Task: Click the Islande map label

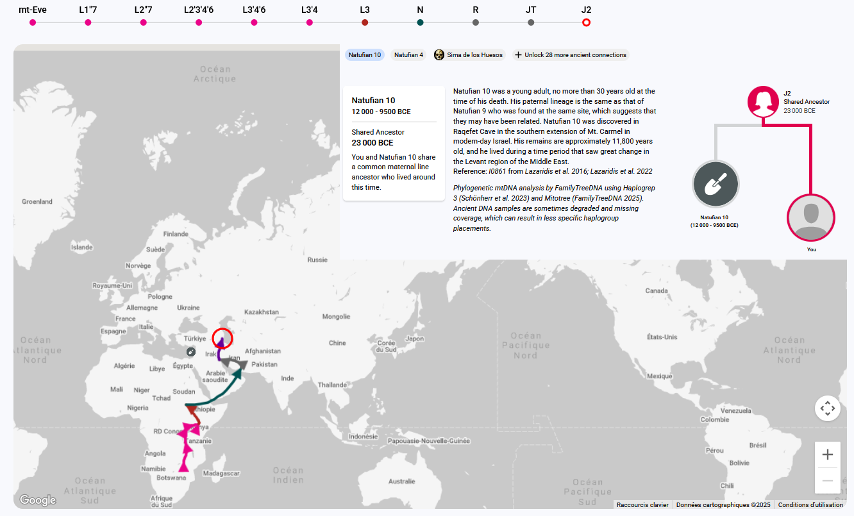Action: click(82, 247)
